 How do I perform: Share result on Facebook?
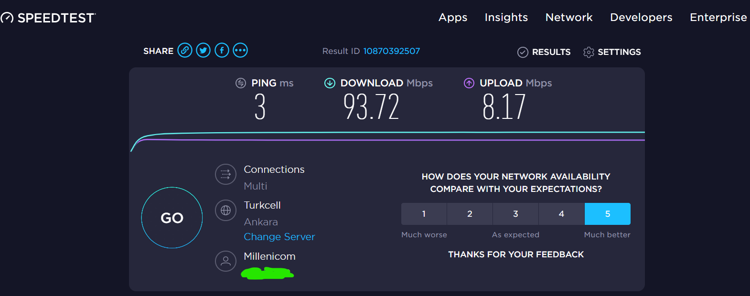222,50
